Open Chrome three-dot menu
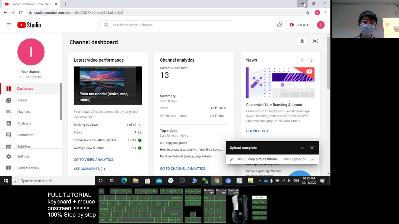Screen dimensions: 399x224 tap(325, 12)
